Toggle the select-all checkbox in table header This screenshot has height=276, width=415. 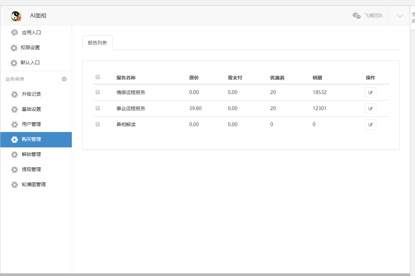point(98,77)
